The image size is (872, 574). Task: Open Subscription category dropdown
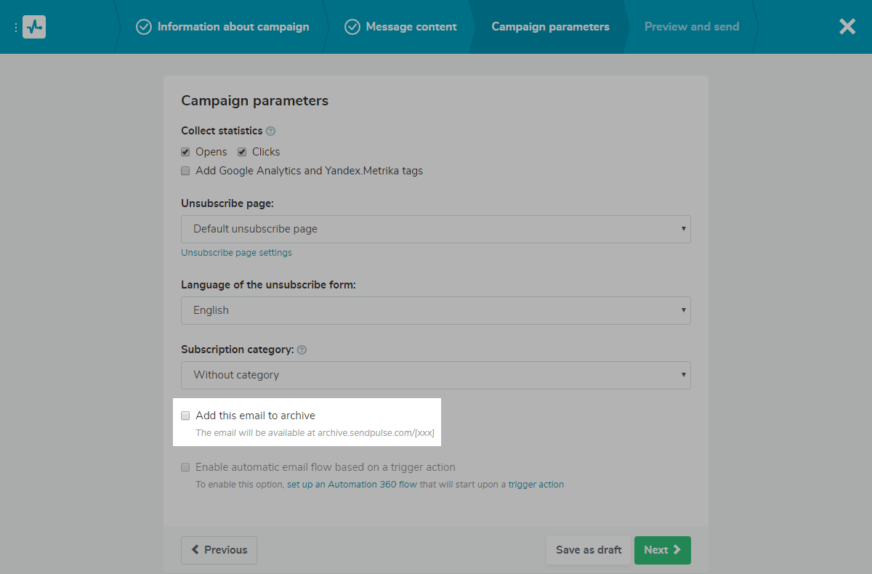click(x=435, y=375)
